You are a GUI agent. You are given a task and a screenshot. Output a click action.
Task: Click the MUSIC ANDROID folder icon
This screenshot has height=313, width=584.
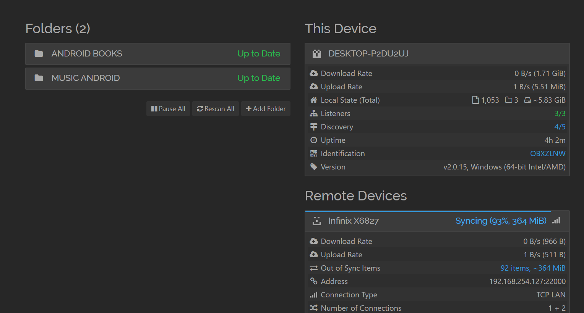39,78
